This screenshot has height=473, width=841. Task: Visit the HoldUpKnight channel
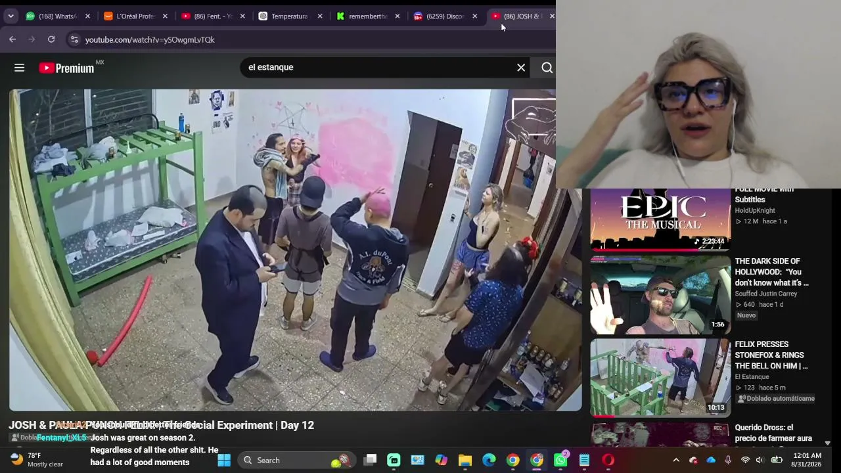tap(755, 210)
